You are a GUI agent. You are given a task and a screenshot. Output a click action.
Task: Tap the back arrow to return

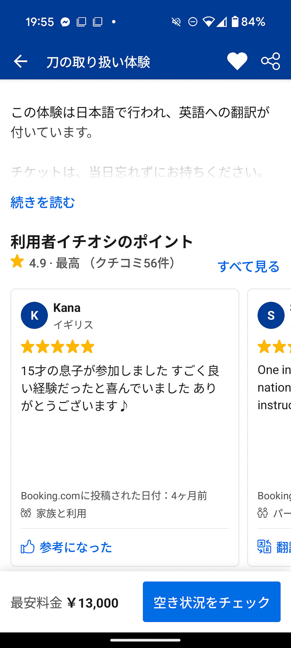click(x=20, y=61)
